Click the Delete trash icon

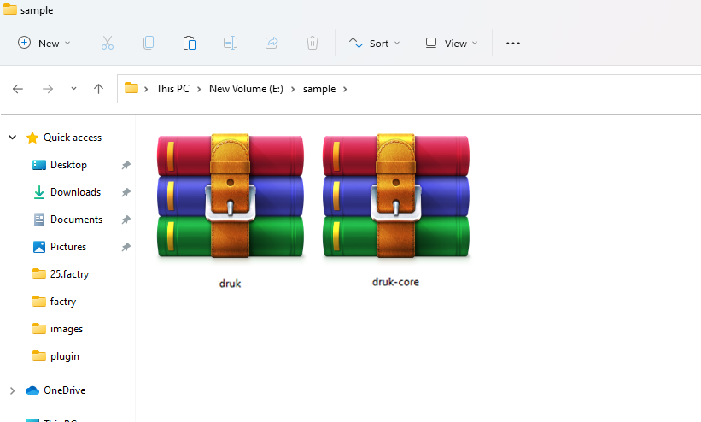point(313,43)
